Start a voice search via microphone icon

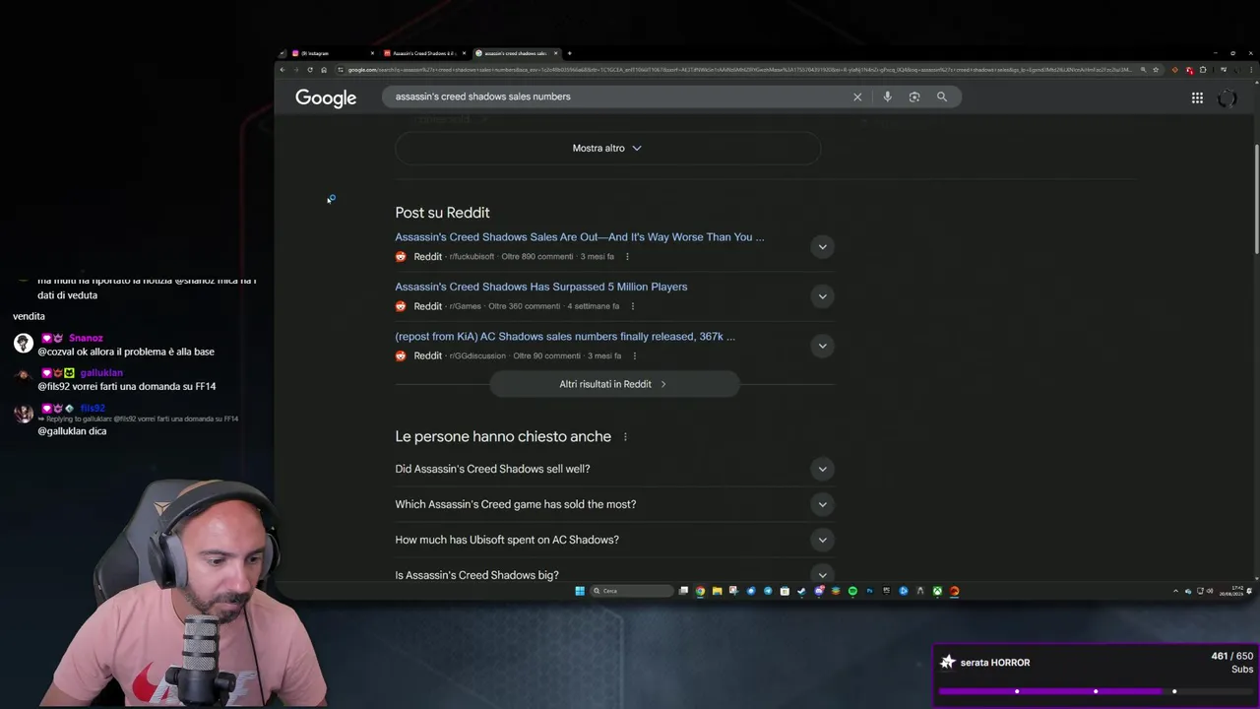point(887,97)
